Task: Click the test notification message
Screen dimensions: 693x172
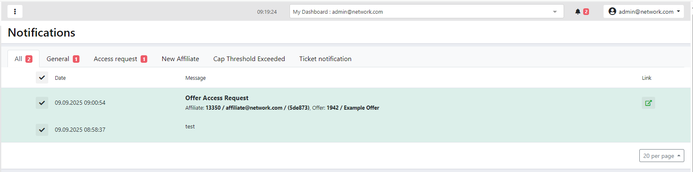Action: click(190, 127)
